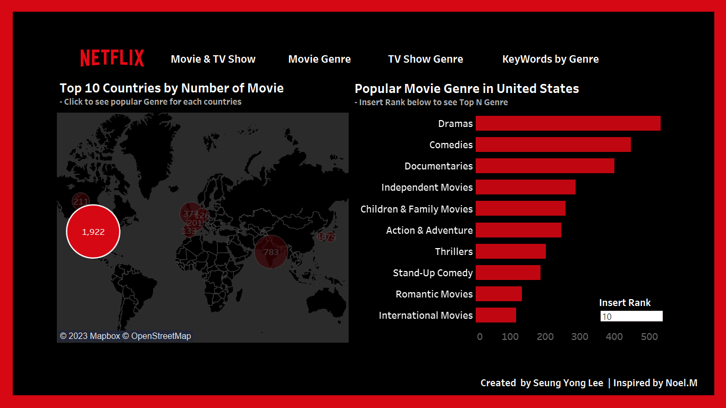This screenshot has height=408, width=726.
Task: Go to the TV Show Genre page
Action: 425,59
